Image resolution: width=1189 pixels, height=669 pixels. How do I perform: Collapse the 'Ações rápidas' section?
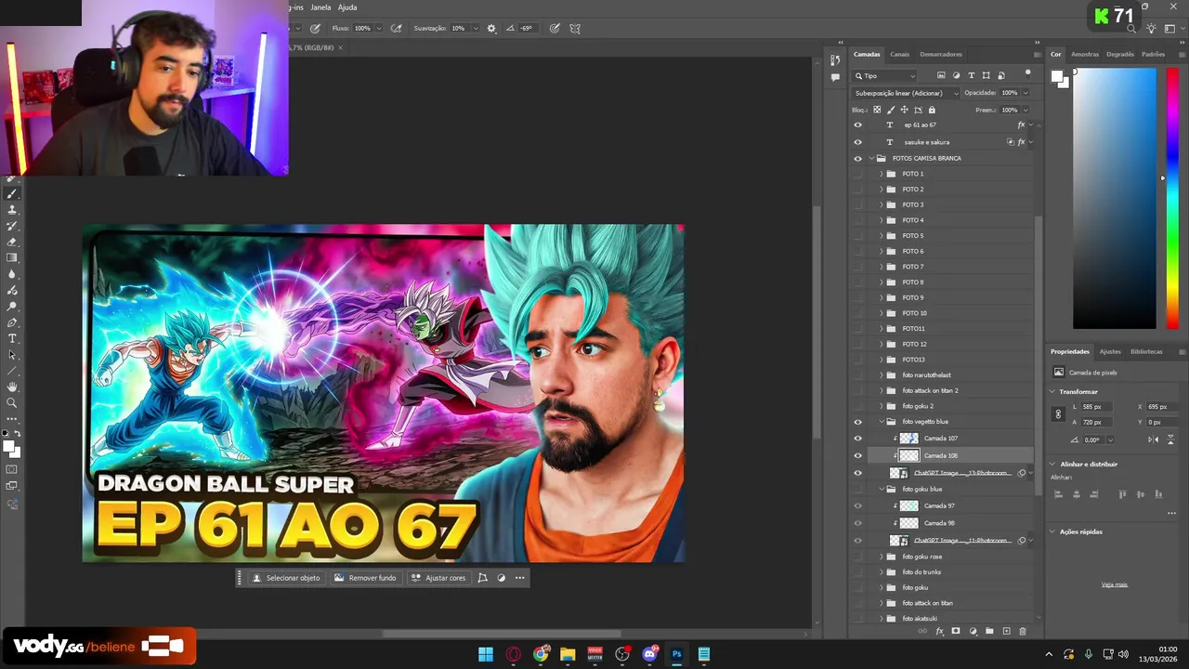1052,531
